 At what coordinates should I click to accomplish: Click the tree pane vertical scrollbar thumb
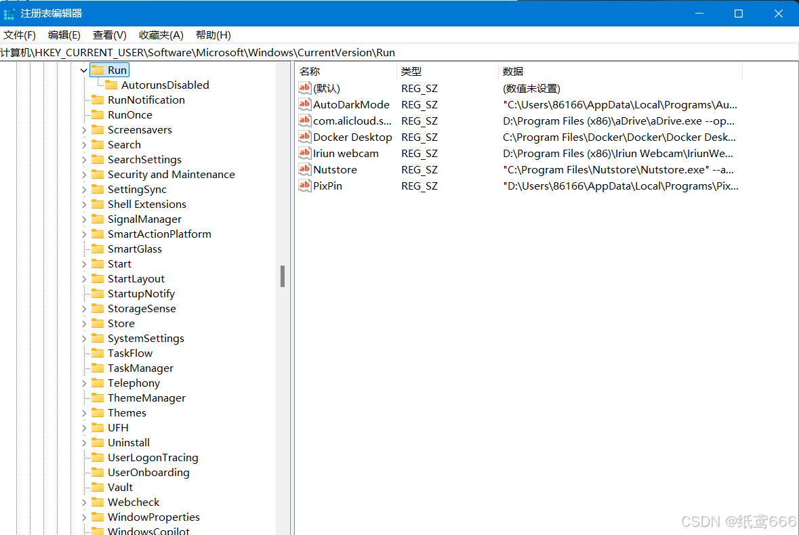point(282,276)
